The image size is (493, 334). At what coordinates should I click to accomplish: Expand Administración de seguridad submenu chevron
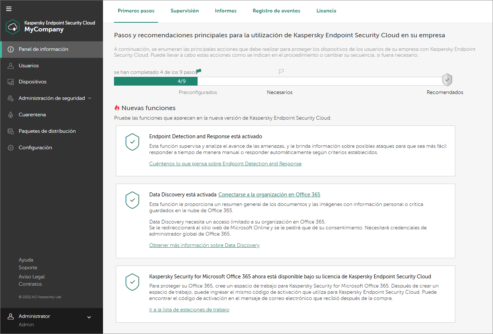coord(90,98)
